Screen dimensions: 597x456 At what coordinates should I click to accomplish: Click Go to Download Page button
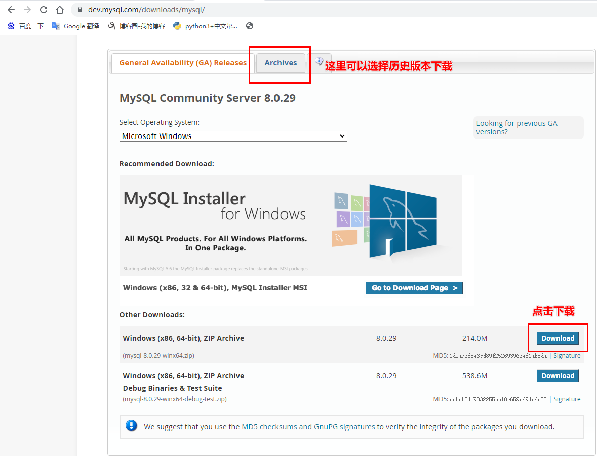[414, 288]
